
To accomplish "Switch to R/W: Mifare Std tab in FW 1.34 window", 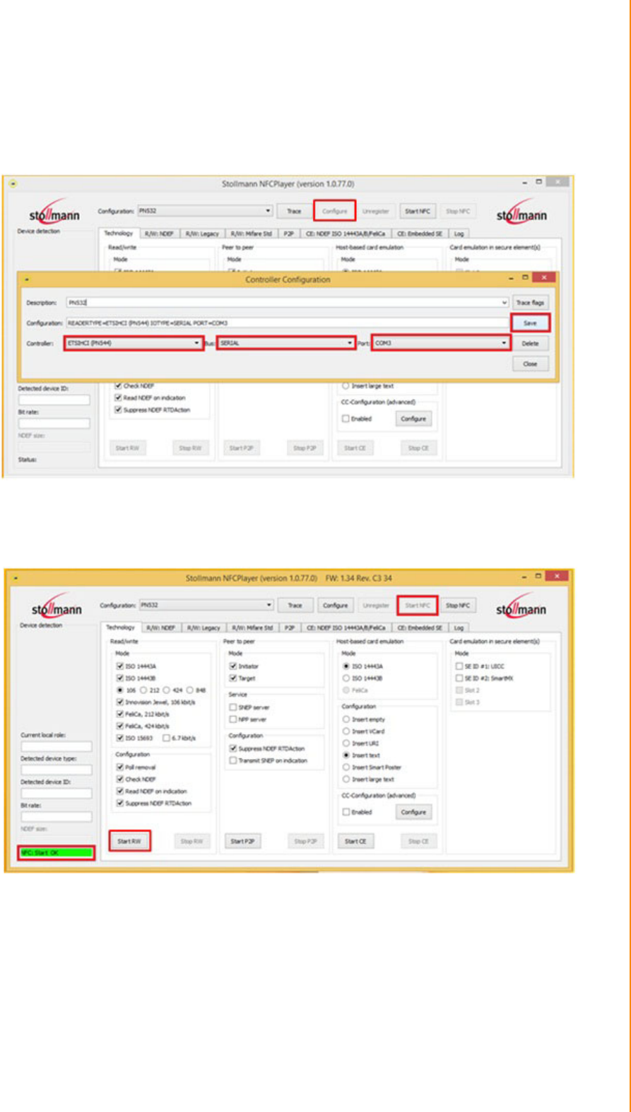I will pyautogui.click(x=253, y=627).
